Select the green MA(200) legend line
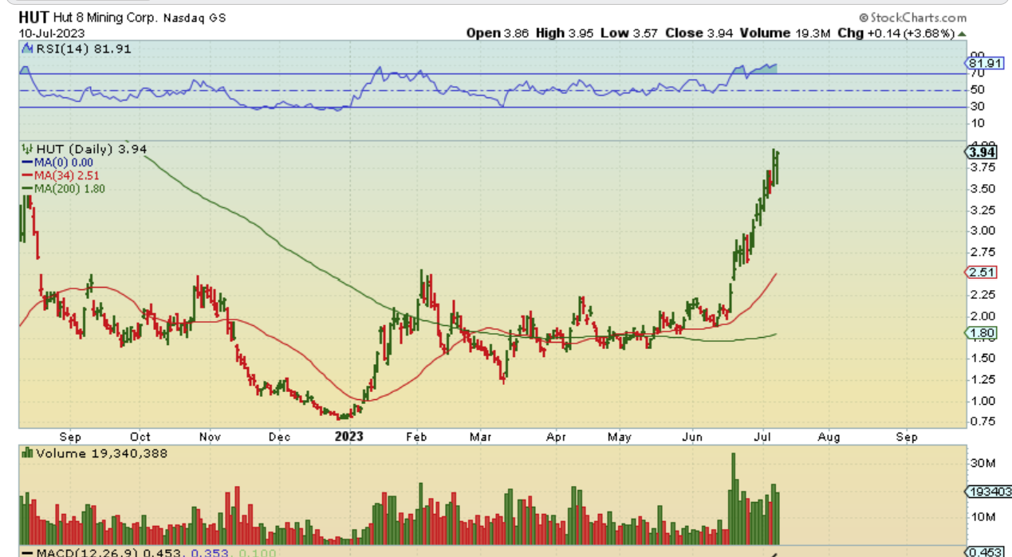 (26, 189)
